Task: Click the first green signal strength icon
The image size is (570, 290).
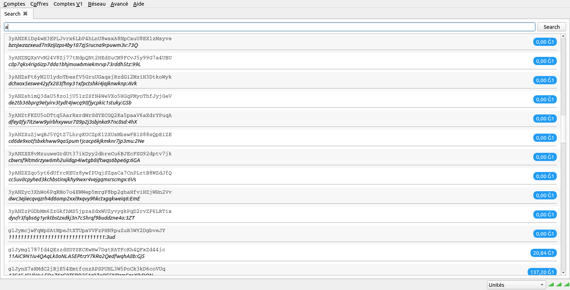Action: (551, 285)
